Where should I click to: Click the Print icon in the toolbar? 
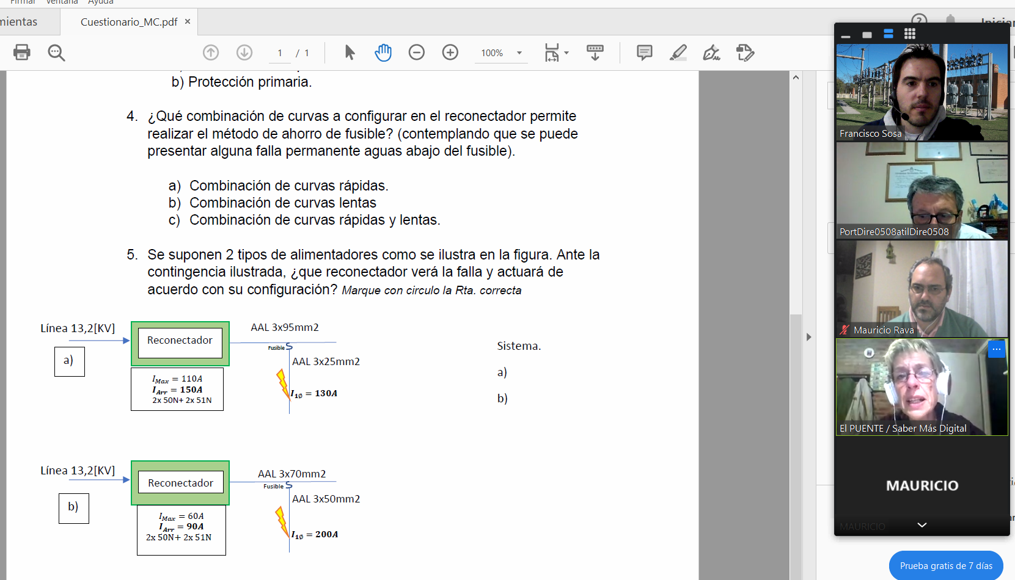22,53
